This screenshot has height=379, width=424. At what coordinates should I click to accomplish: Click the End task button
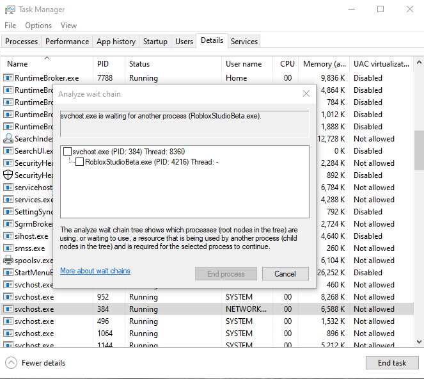pos(392,363)
